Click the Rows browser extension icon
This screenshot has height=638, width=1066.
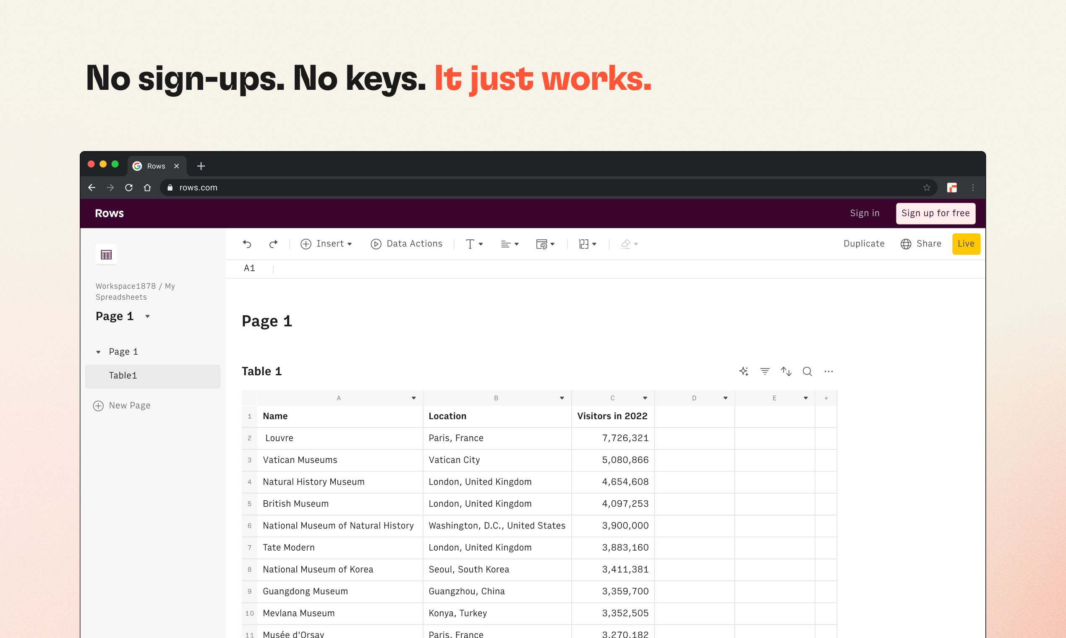[x=952, y=188]
